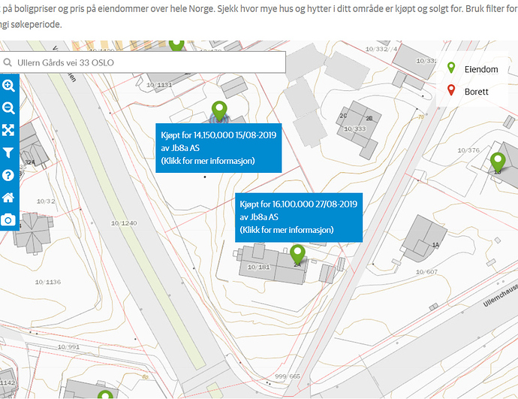The image size is (518, 399).
Task: Click parcel label '10/991'
Action: coord(68,346)
